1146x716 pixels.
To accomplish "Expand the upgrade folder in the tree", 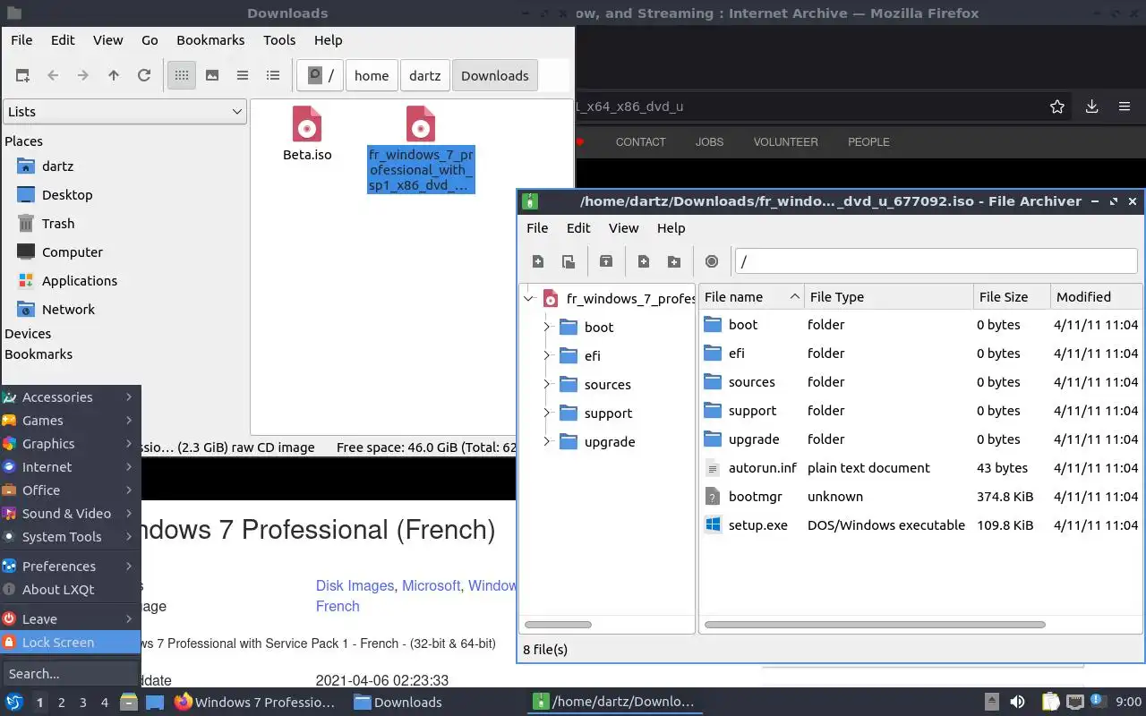I will (x=547, y=442).
